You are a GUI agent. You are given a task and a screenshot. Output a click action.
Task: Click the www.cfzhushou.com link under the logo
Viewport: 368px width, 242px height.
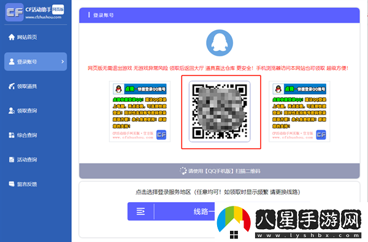43,17
